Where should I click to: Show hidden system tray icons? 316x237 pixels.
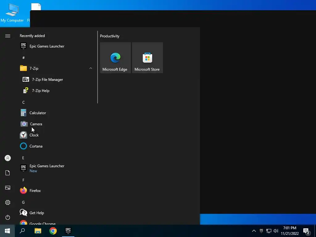[x=254, y=231]
